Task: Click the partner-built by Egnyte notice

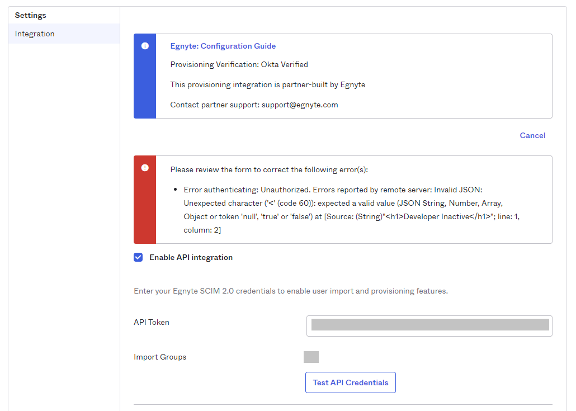Action: [267, 84]
